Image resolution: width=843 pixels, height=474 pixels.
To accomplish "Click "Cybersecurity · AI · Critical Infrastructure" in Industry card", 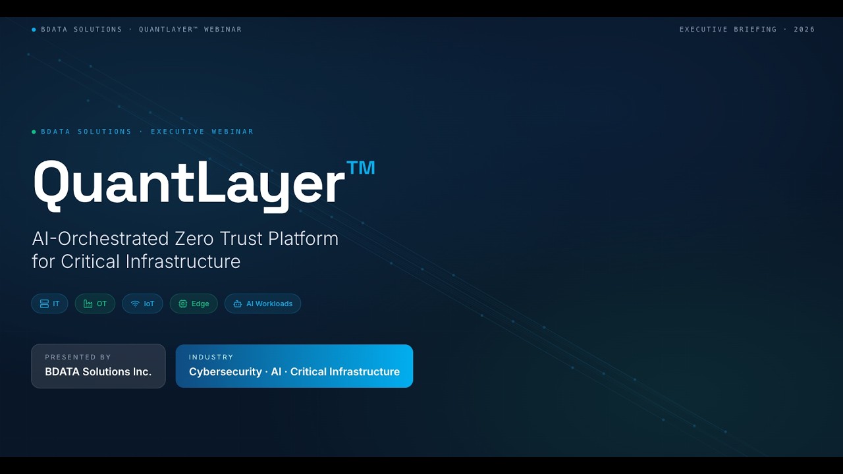I will click(294, 372).
